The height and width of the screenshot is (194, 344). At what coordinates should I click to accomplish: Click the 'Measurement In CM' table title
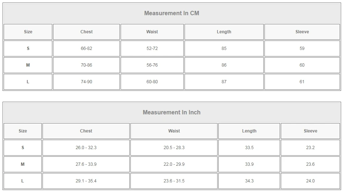tap(171, 13)
